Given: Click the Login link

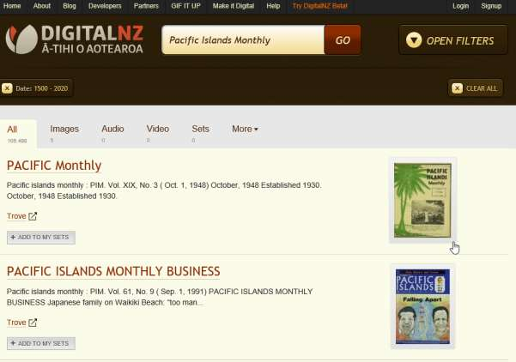Looking at the screenshot, I should (461, 6).
